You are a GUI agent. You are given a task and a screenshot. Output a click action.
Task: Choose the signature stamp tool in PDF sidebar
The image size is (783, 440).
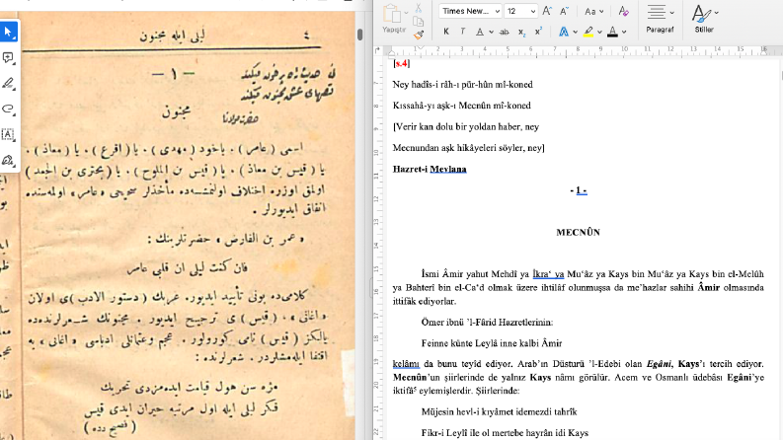[8, 160]
